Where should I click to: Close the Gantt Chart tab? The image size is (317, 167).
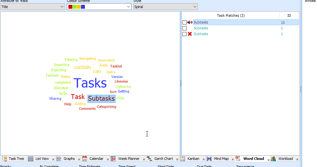(x=177, y=160)
